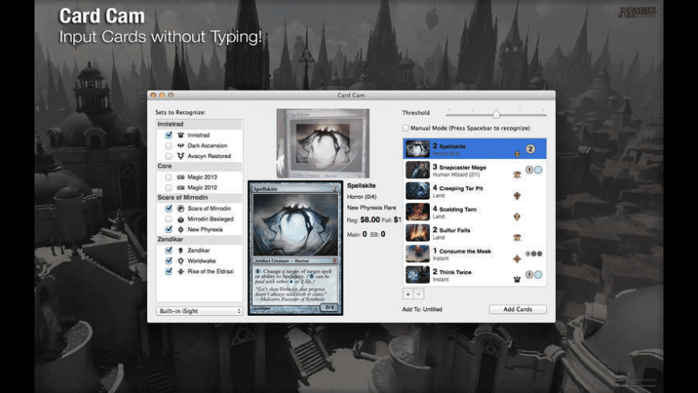Screen dimensions: 698x393
Task: Click the Innistrad set symbol icon
Action: point(181,135)
